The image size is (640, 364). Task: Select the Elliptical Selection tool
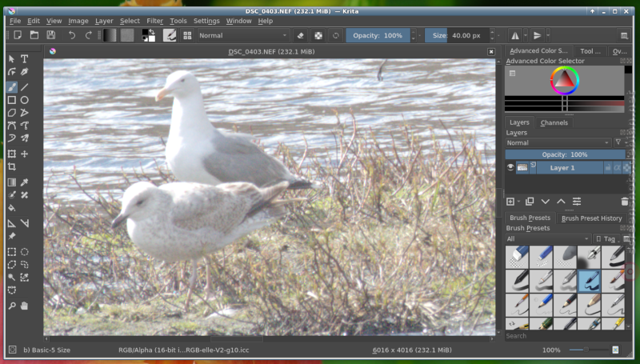point(25,252)
